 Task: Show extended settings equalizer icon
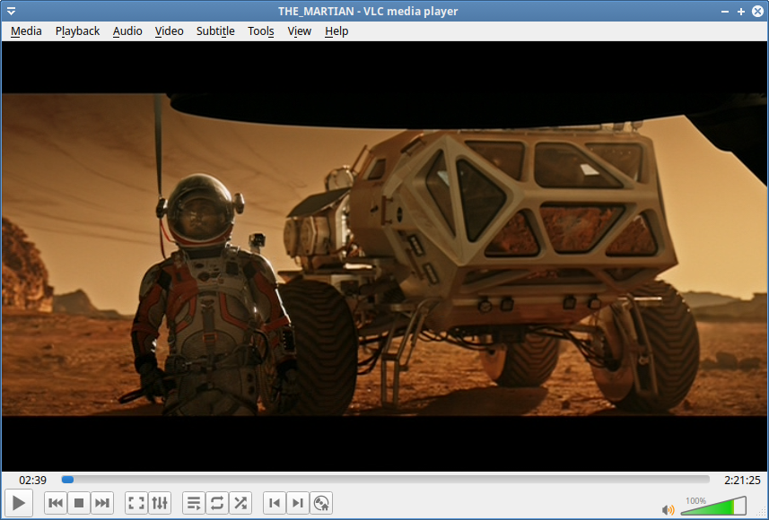160,503
